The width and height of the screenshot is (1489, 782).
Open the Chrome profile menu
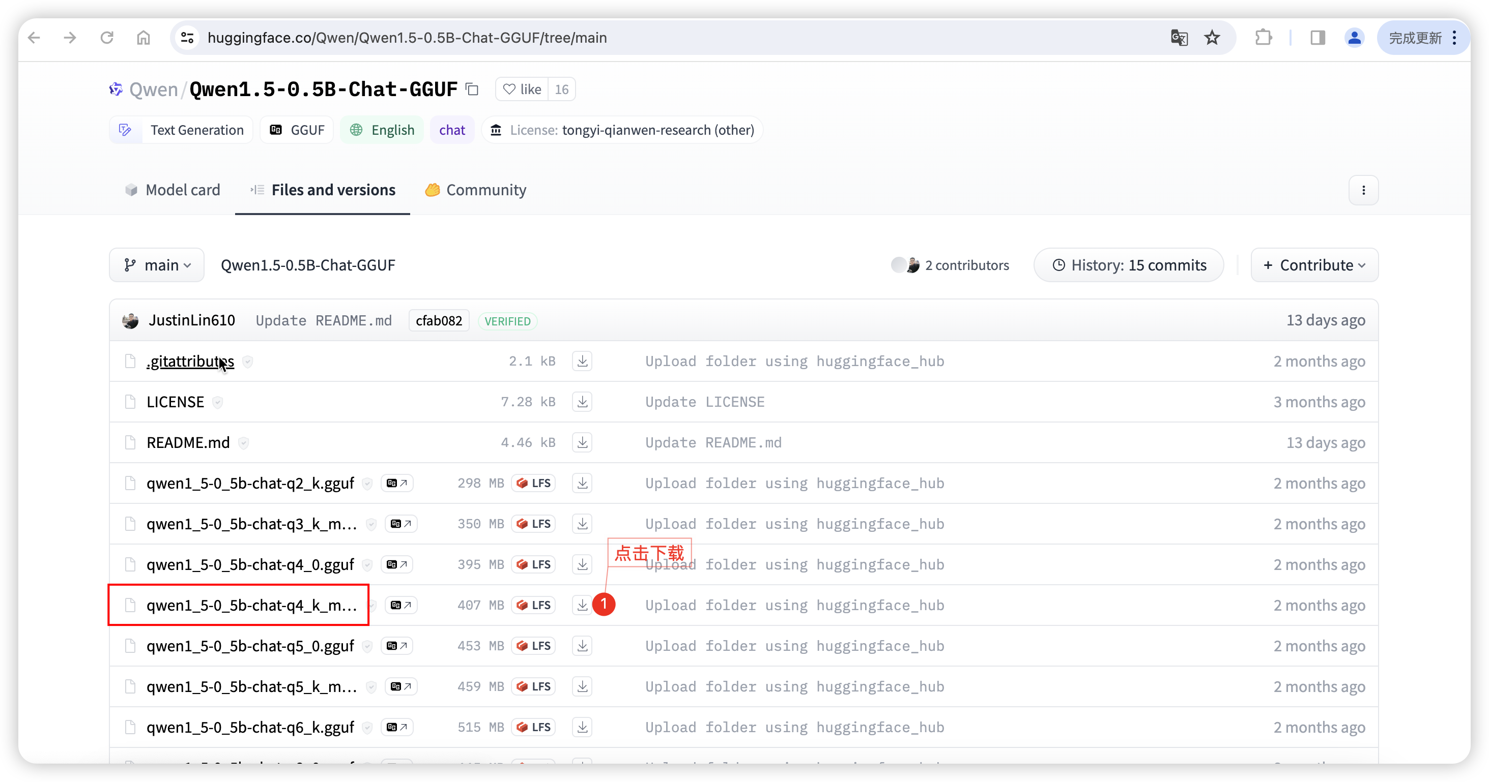tap(1354, 38)
